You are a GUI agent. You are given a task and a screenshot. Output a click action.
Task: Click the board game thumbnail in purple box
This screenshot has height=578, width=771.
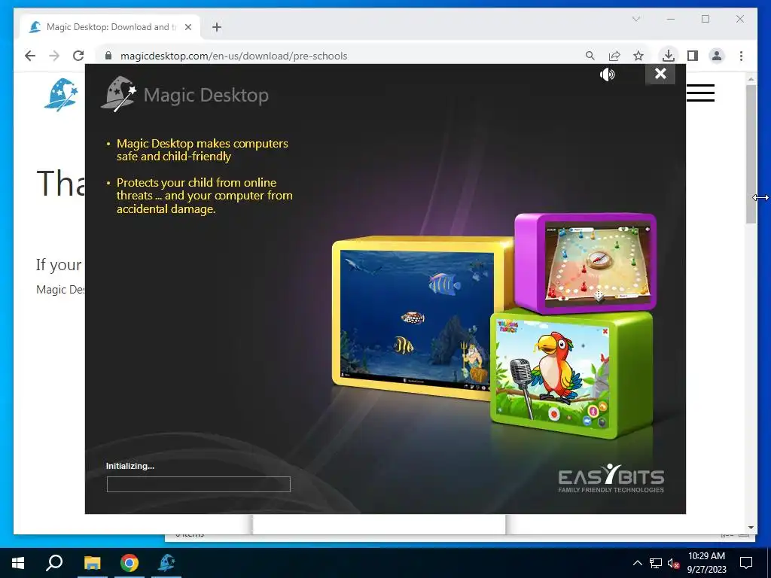(x=598, y=263)
